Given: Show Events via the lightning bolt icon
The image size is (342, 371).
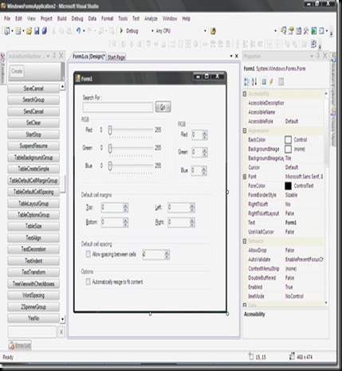Looking at the screenshot, I should click(271, 82).
